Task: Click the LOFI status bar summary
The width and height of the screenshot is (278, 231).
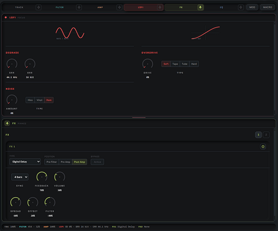Action: [x=84, y=227]
